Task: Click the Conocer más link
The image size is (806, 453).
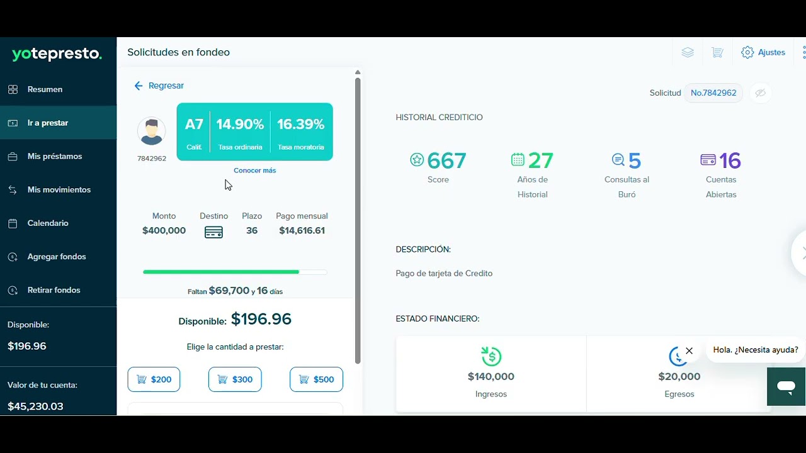Action: [x=254, y=171]
